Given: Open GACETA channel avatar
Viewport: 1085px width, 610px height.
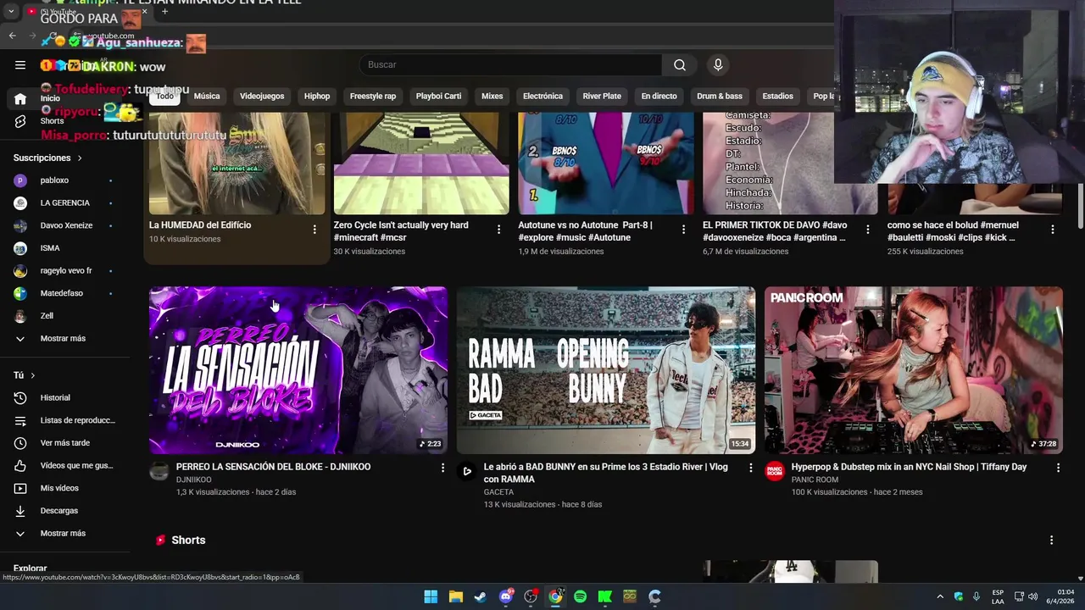Looking at the screenshot, I should click(466, 472).
